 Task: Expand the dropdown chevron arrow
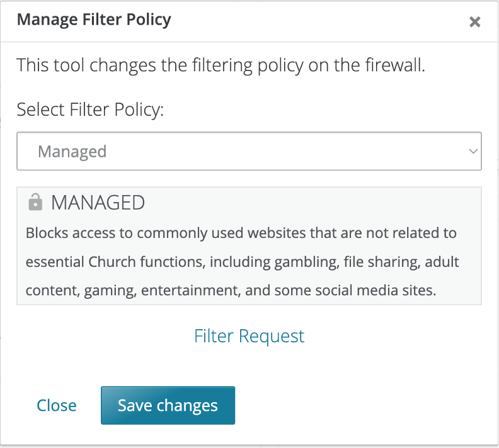(x=473, y=151)
